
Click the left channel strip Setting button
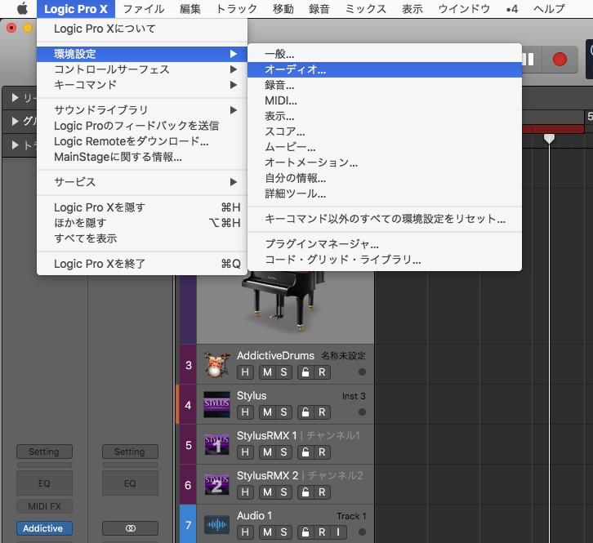[44, 452]
